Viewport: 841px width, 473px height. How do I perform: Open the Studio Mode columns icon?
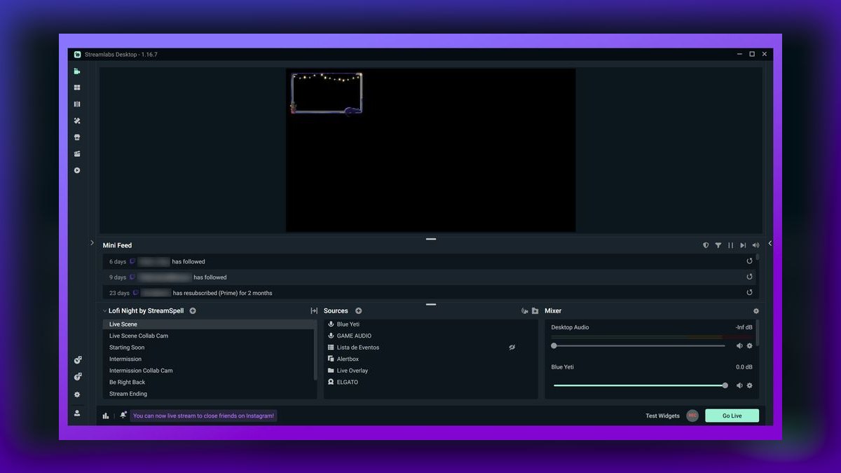pos(77,104)
